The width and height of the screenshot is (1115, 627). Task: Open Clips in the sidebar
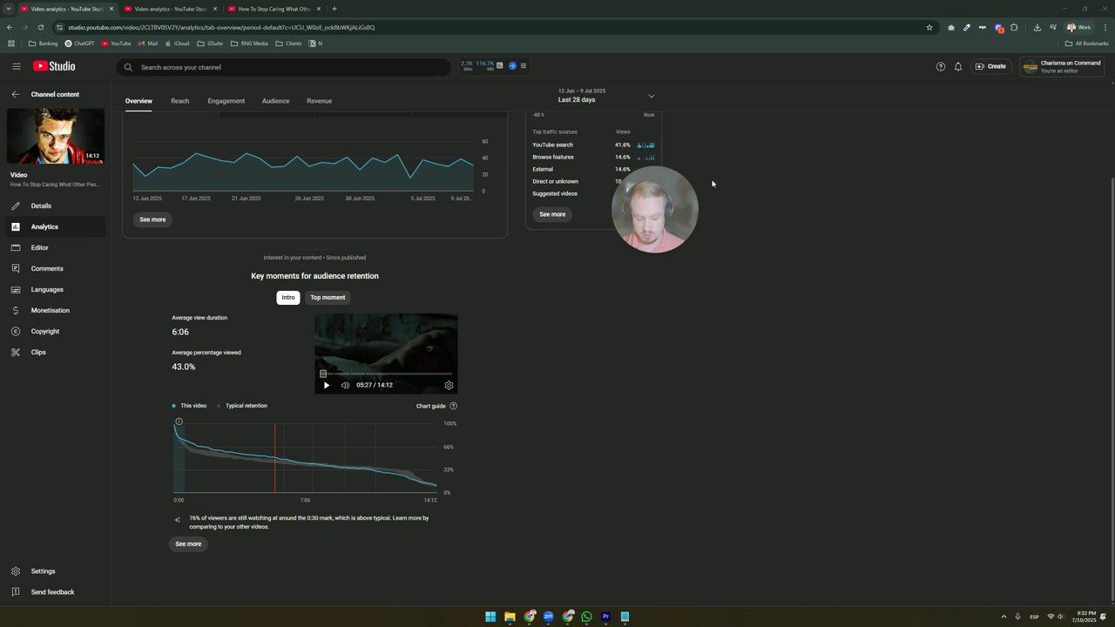55,353
